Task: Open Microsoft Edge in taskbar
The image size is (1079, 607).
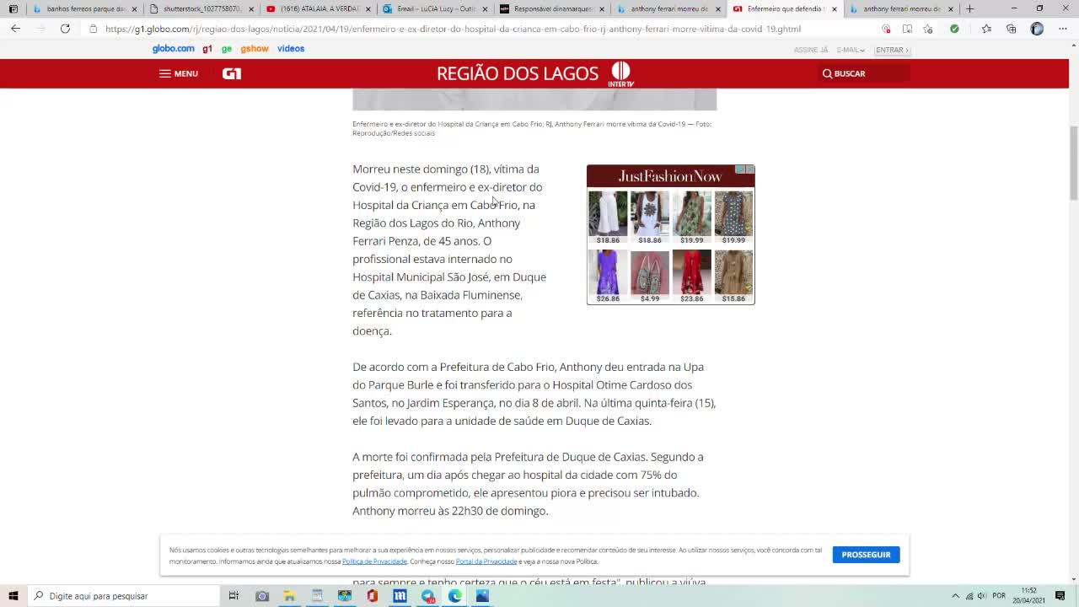Action: click(x=454, y=596)
